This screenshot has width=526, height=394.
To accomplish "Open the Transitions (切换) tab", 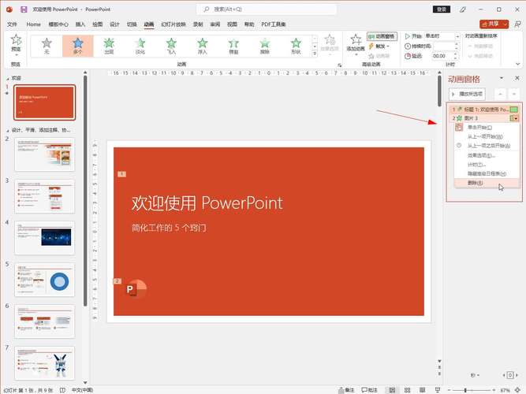I will [132, 24].
